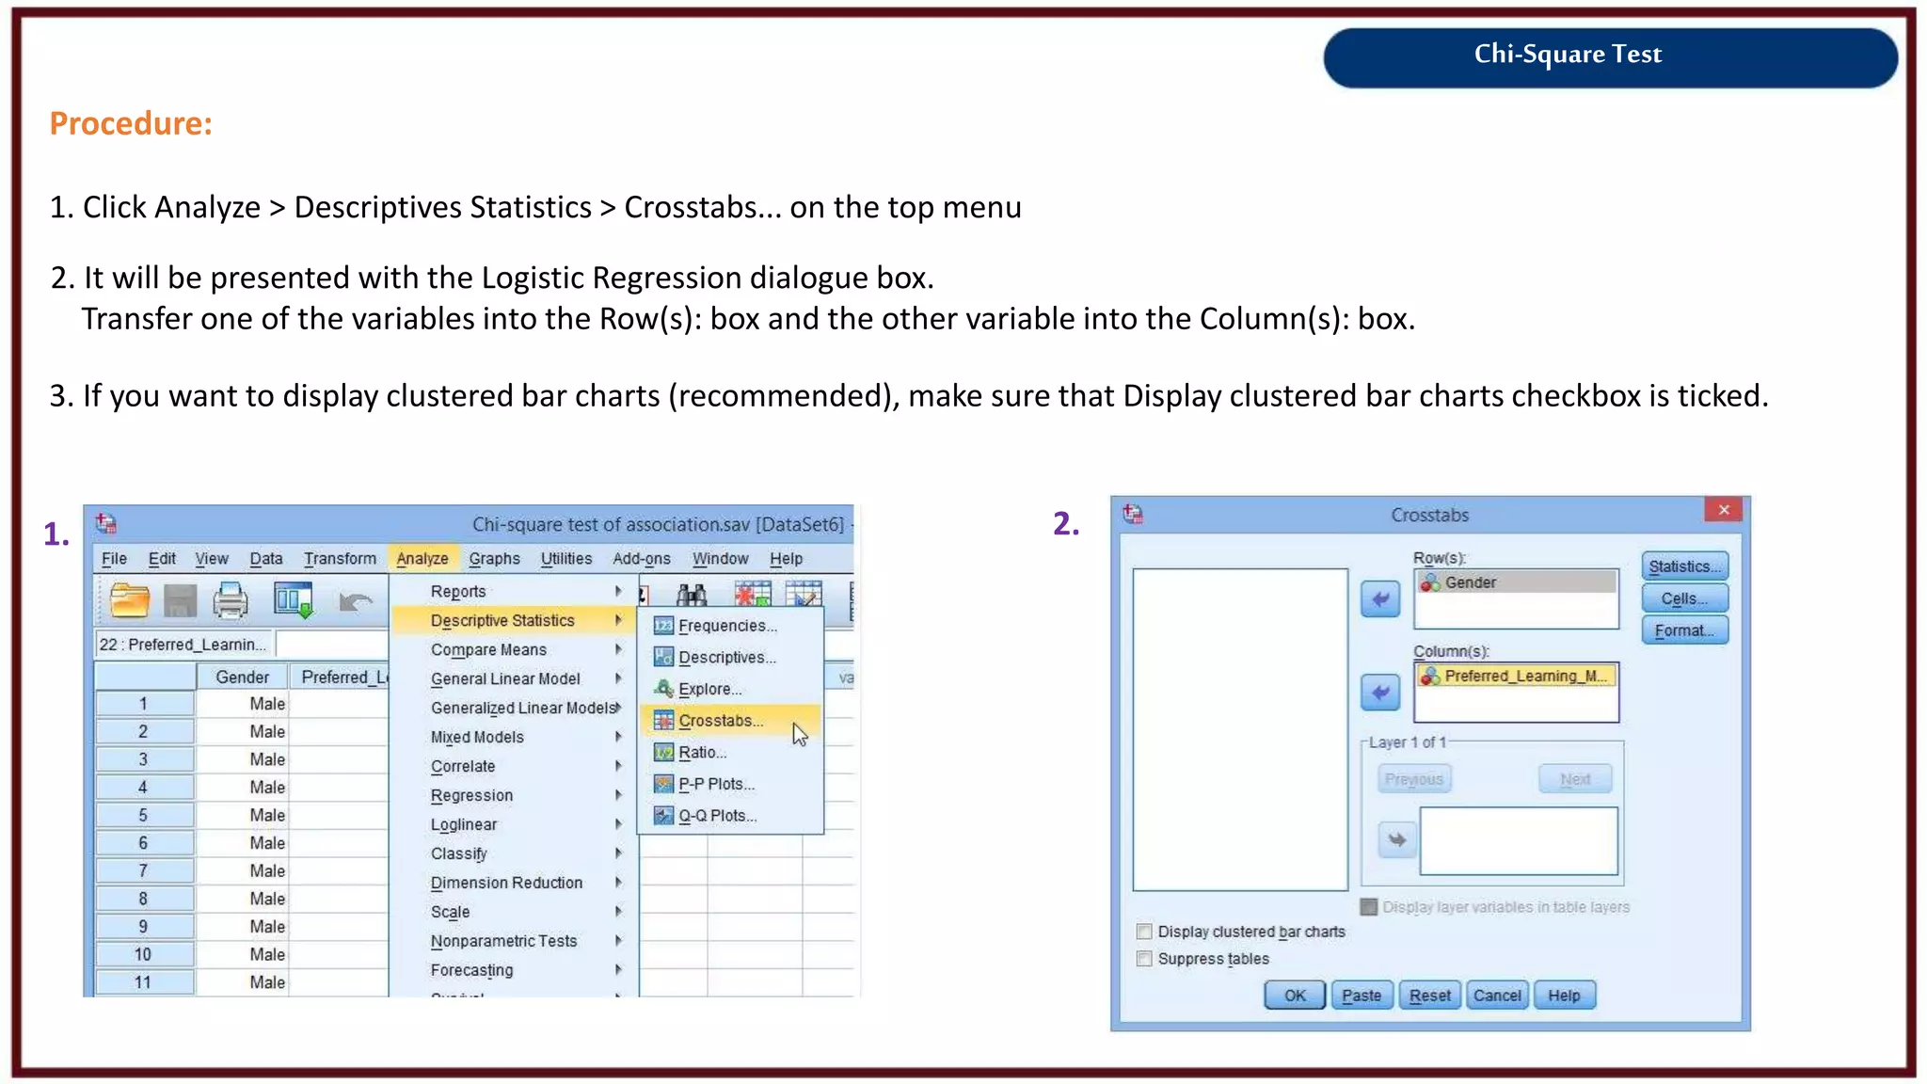Select Scale menu item
1927x1084 pixels.
(516, 912)
